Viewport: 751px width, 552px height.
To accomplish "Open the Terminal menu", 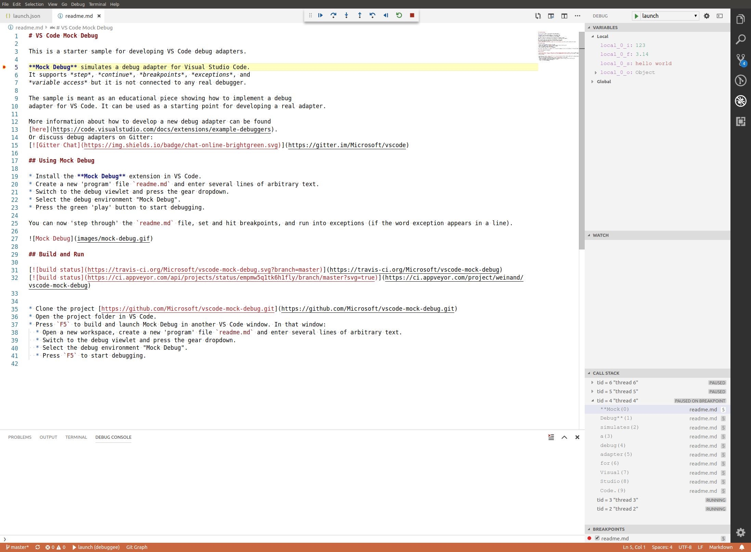I will click(x=97, y=4).
